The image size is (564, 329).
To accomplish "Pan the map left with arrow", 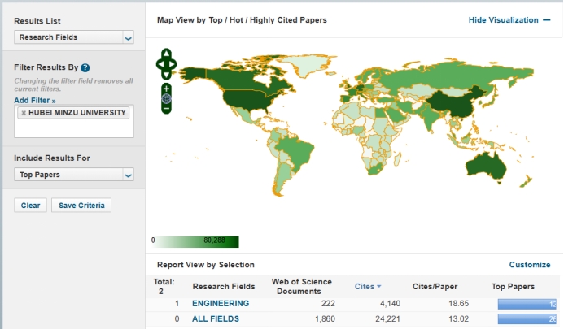I will [x=159, y=62].
